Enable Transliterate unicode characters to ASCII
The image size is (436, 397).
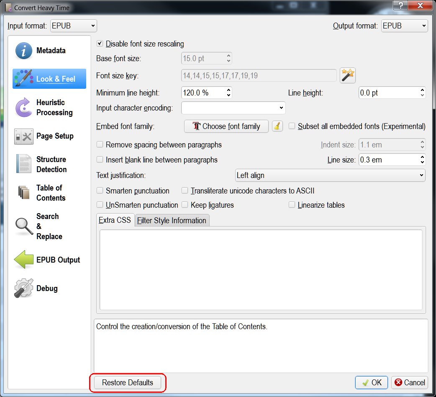185,191
